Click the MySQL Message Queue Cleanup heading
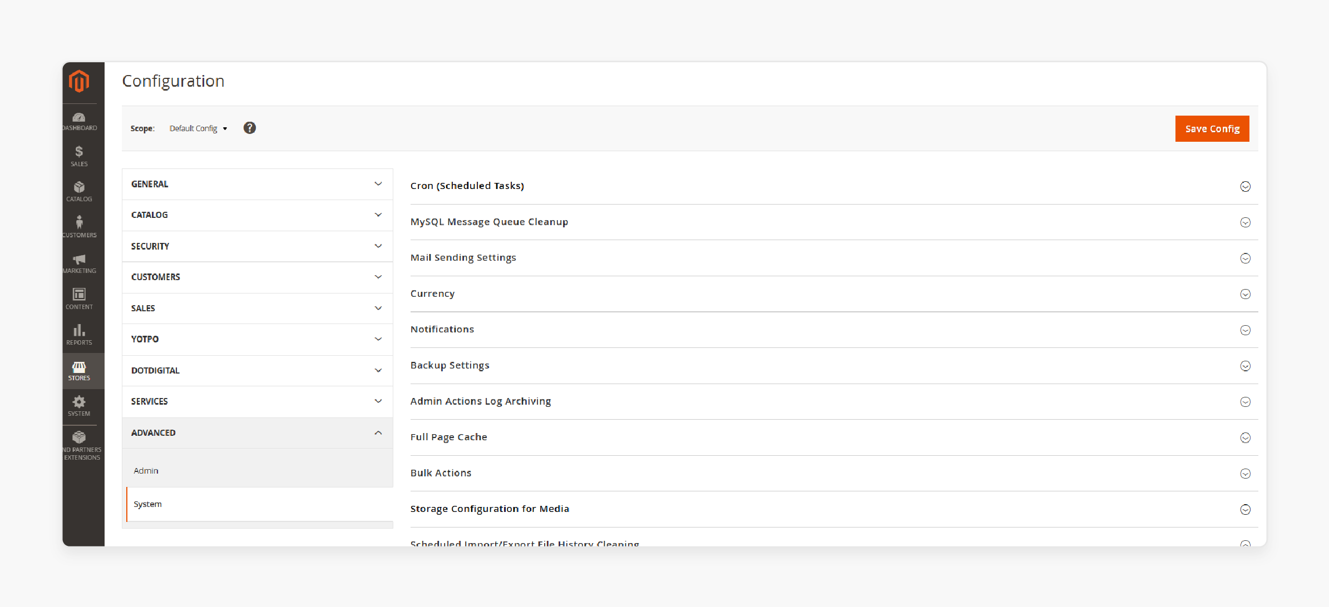 (489, 222)
